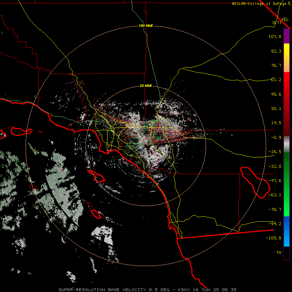
Task: Click the purple segment of velocity color bar
Action: [286, 36]
